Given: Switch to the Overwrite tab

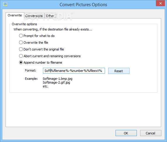Looking at the screenshot, I should (15, 15).
